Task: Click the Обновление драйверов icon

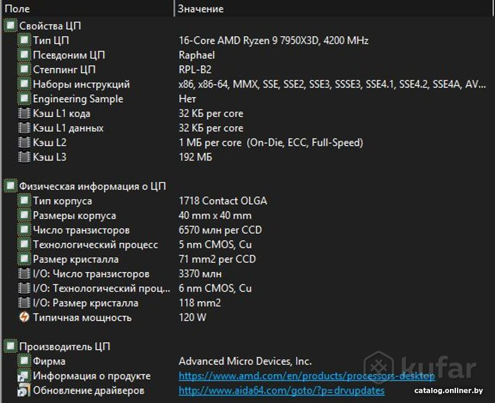Action: click(23, 391)
